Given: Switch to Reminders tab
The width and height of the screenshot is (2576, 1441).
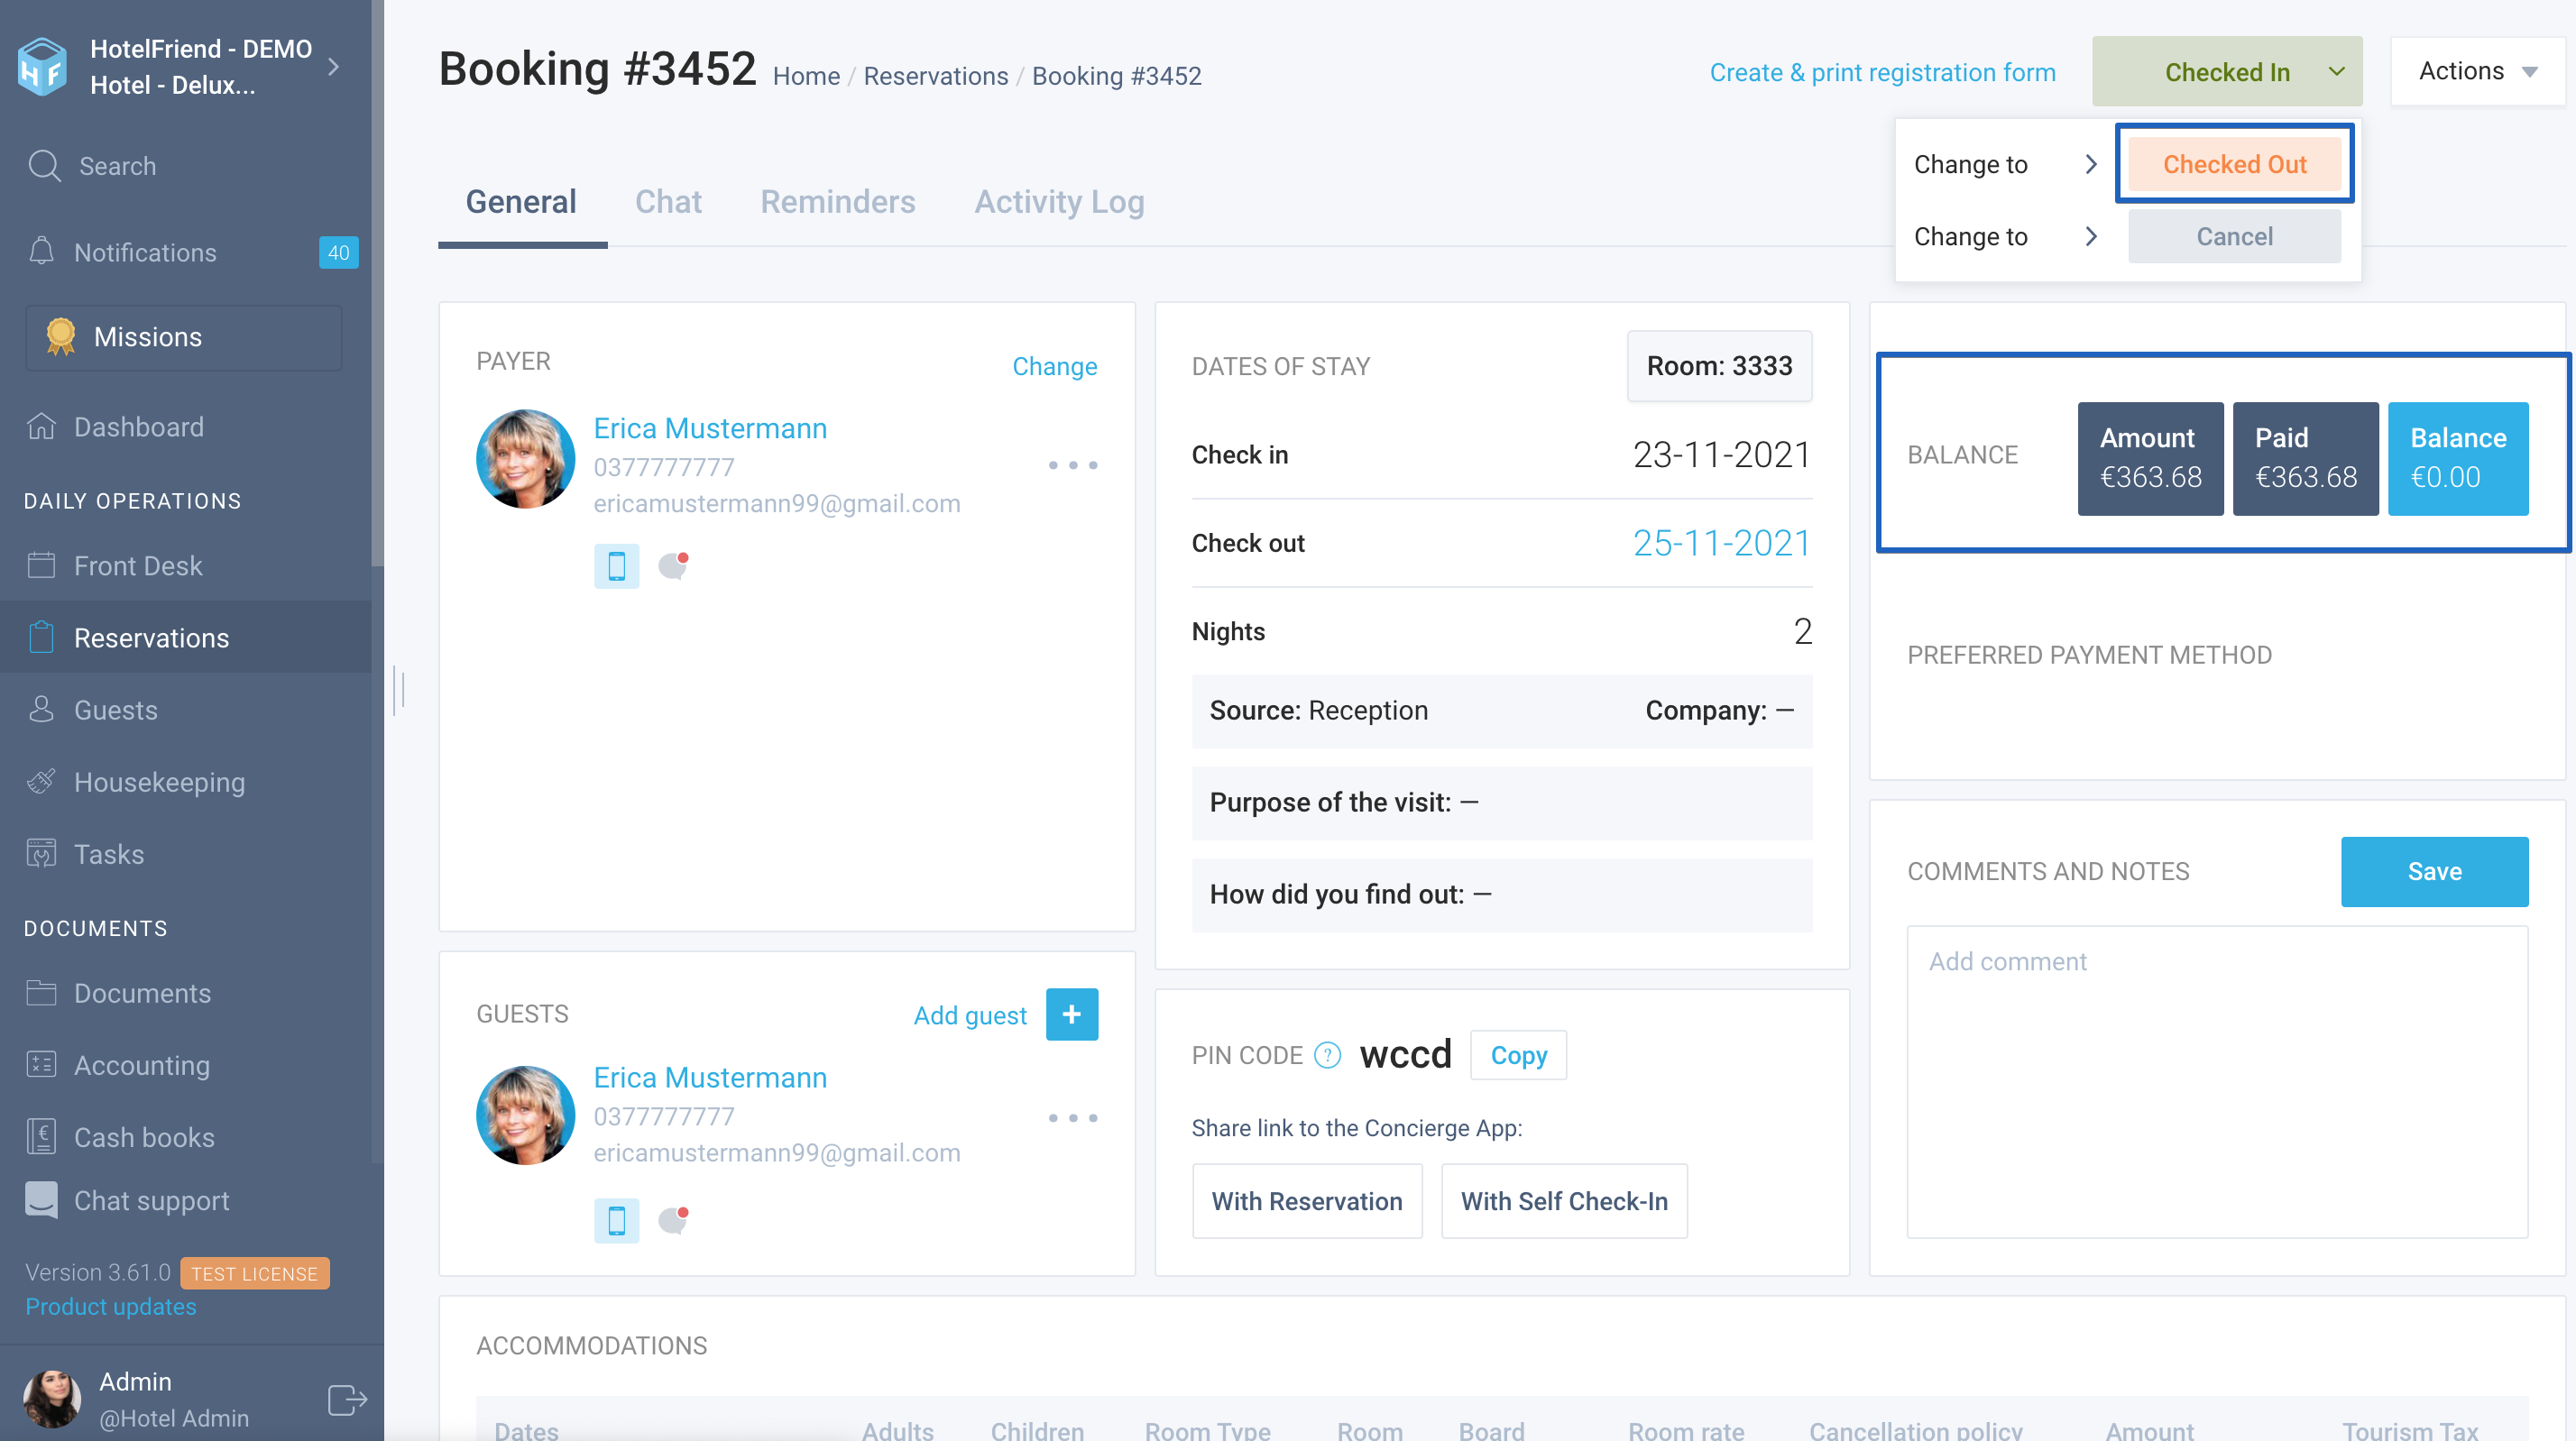Looking at the screenshot, I should tap(838, 202).
